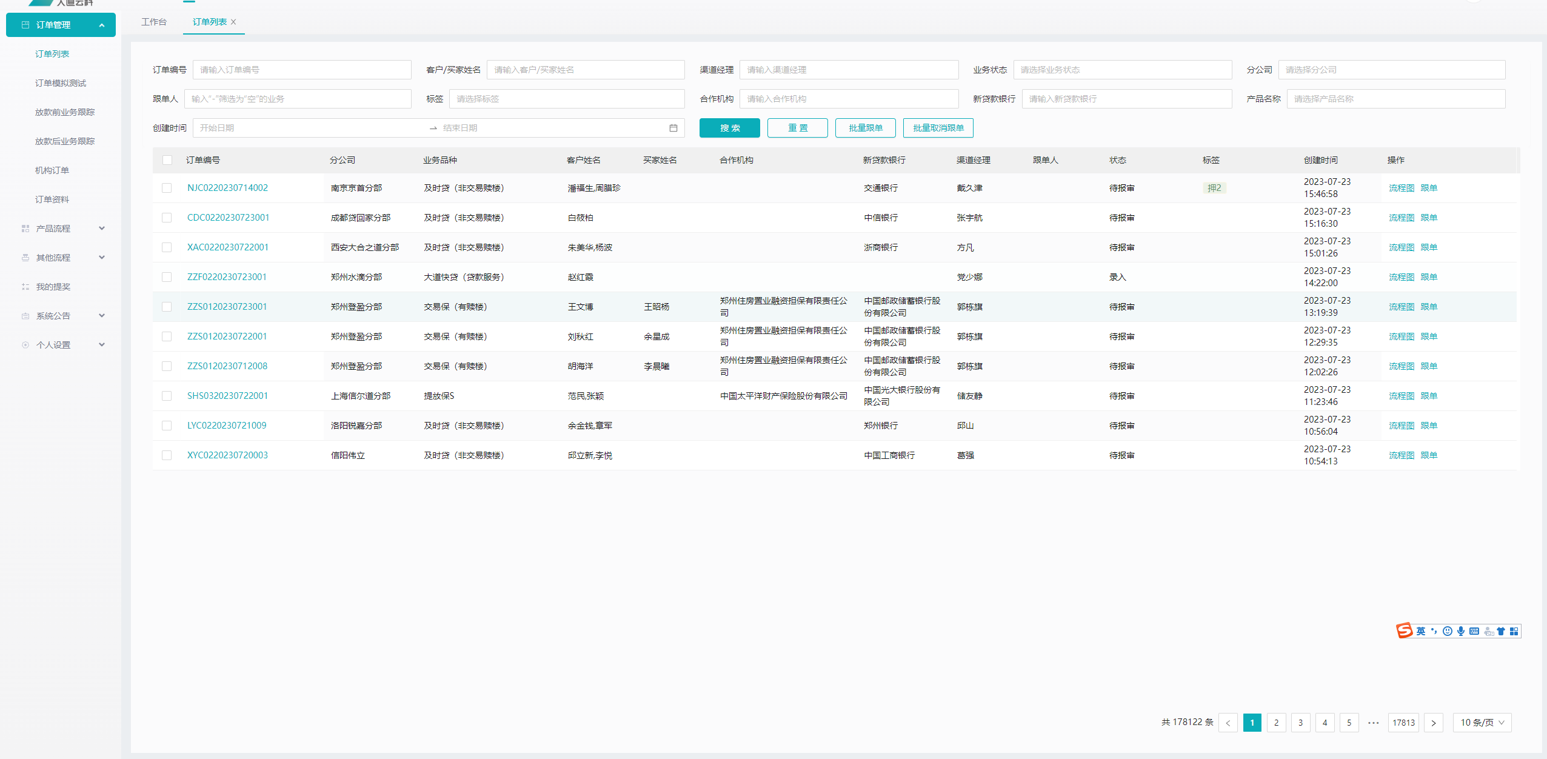Open the calendar icon in 创建时间 field
The width and height of the screenshot is (1547, 759).
(x=673, y=128)
